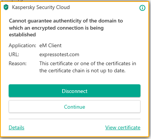Select the Application label
Screen dimensions: 151x139
pos(22,46)
